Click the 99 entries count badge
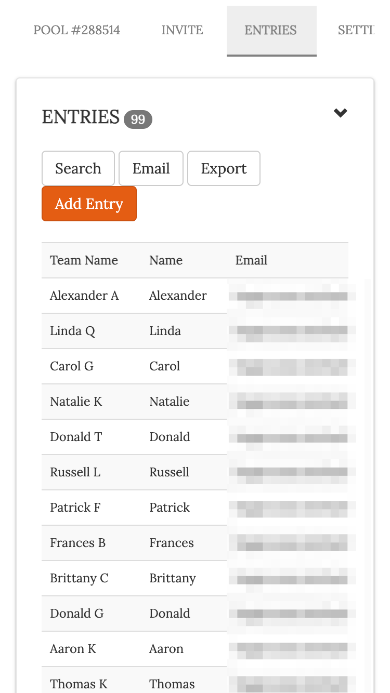Image resolution: width=390 pixels, height=693 pixels. point(138,119)
